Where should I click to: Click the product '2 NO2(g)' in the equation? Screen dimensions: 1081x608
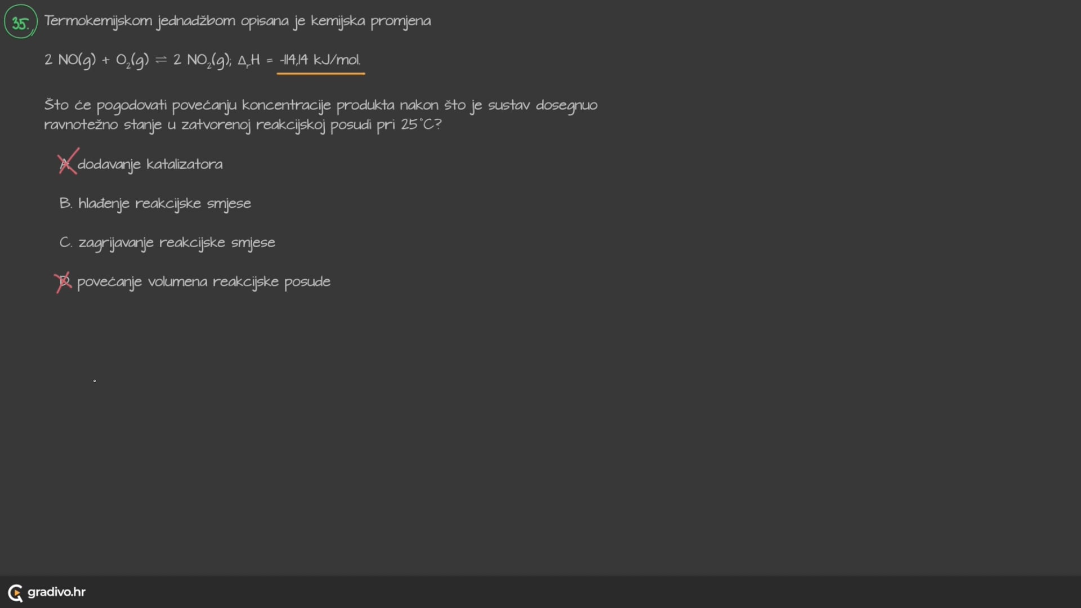click(x=202, y=60)
